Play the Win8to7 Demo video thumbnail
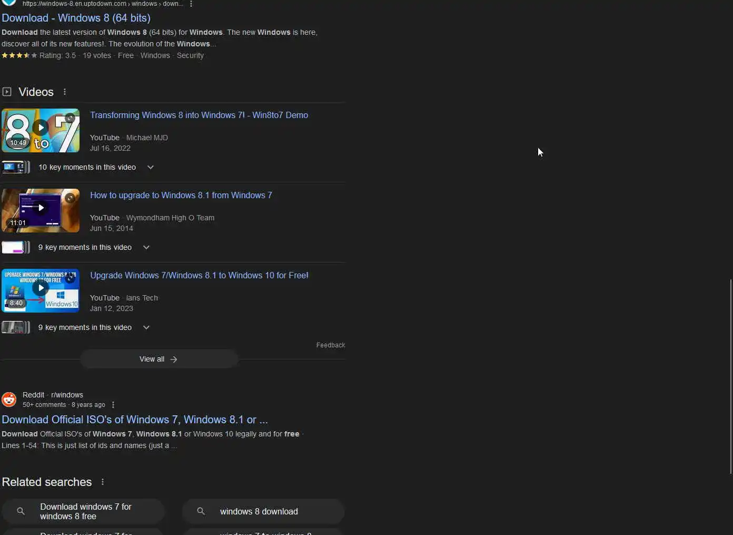This screenshot has height=535, width=733. [x=41, y=131]
